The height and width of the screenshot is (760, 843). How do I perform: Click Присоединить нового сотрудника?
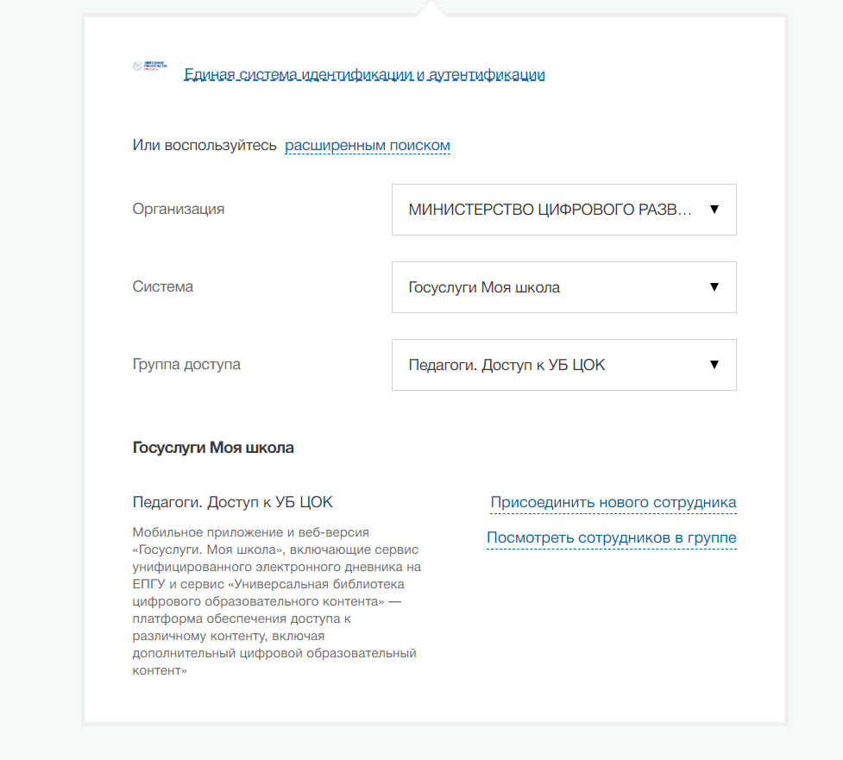pyautogui.click(x=613, y=502)
